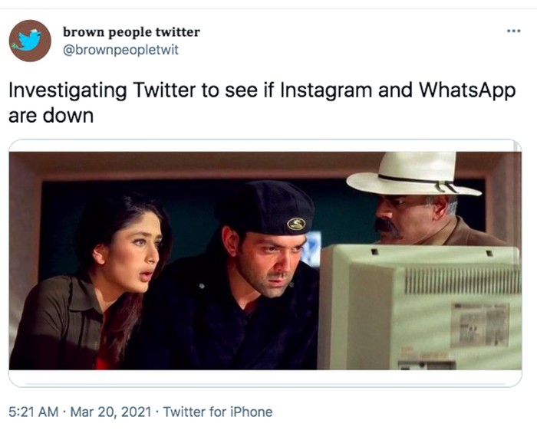Click the "brown people twitter" display name
Screen dimensions: 537x433
pos(131,31)
